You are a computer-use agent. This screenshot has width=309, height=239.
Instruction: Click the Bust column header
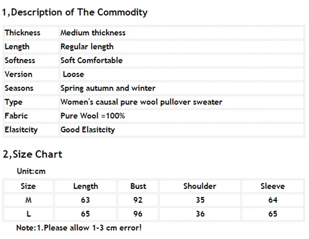(138, 186)
